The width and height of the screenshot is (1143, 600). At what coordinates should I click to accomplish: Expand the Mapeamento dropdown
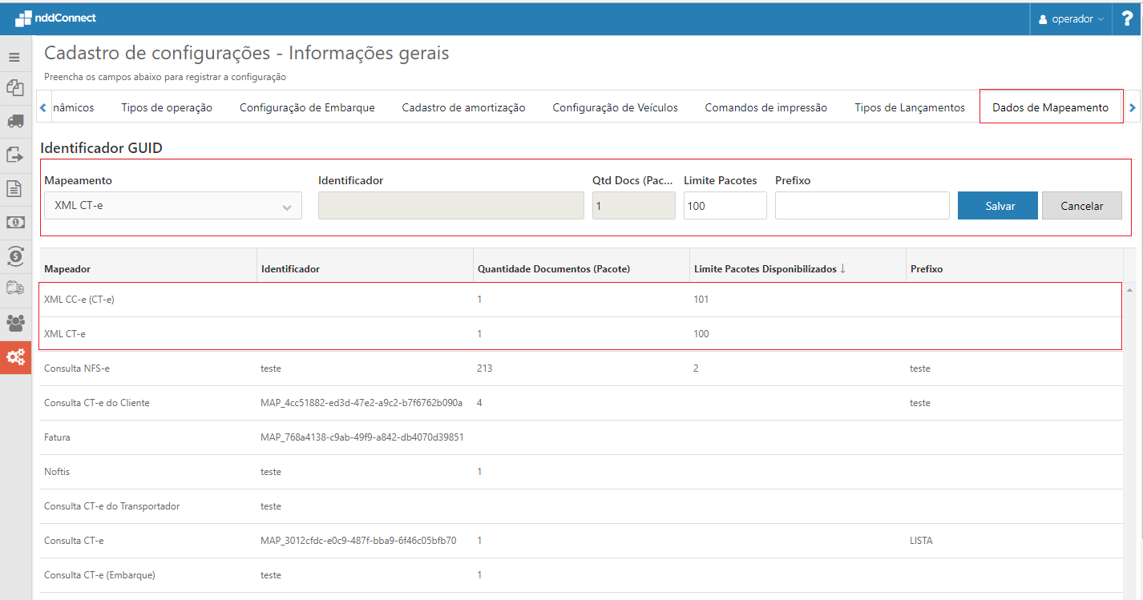[173, 206]
